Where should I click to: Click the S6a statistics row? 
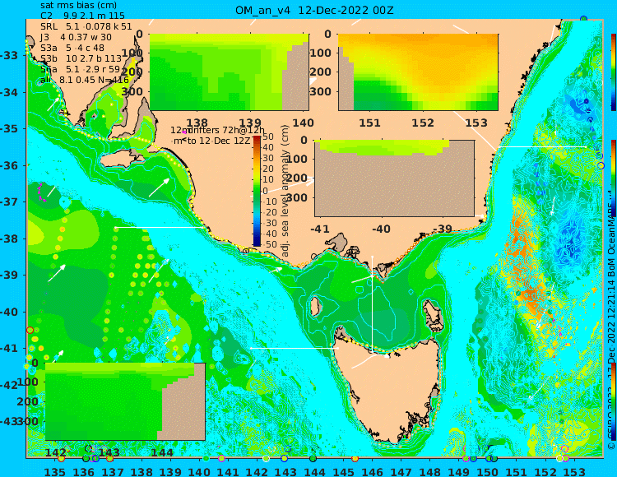coord(81,69)
